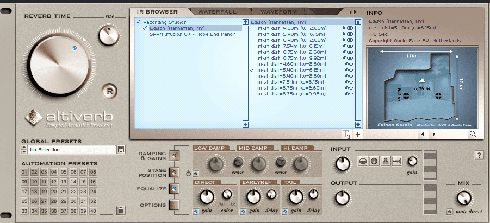Select automation preset 08
Viewport: 490px width, 223px height.
93,172
